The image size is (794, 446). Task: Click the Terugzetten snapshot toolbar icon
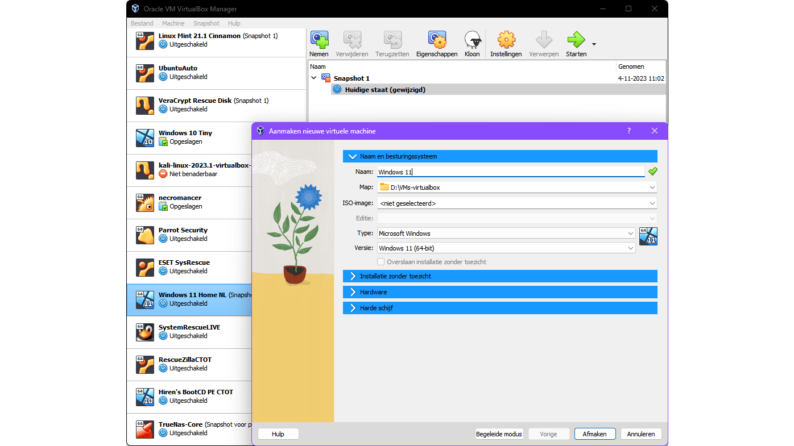point(392,40)
